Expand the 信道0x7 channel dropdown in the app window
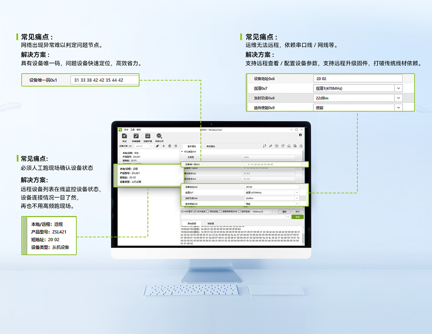Screen dimensions: 432x334 (x=297, y=193)
